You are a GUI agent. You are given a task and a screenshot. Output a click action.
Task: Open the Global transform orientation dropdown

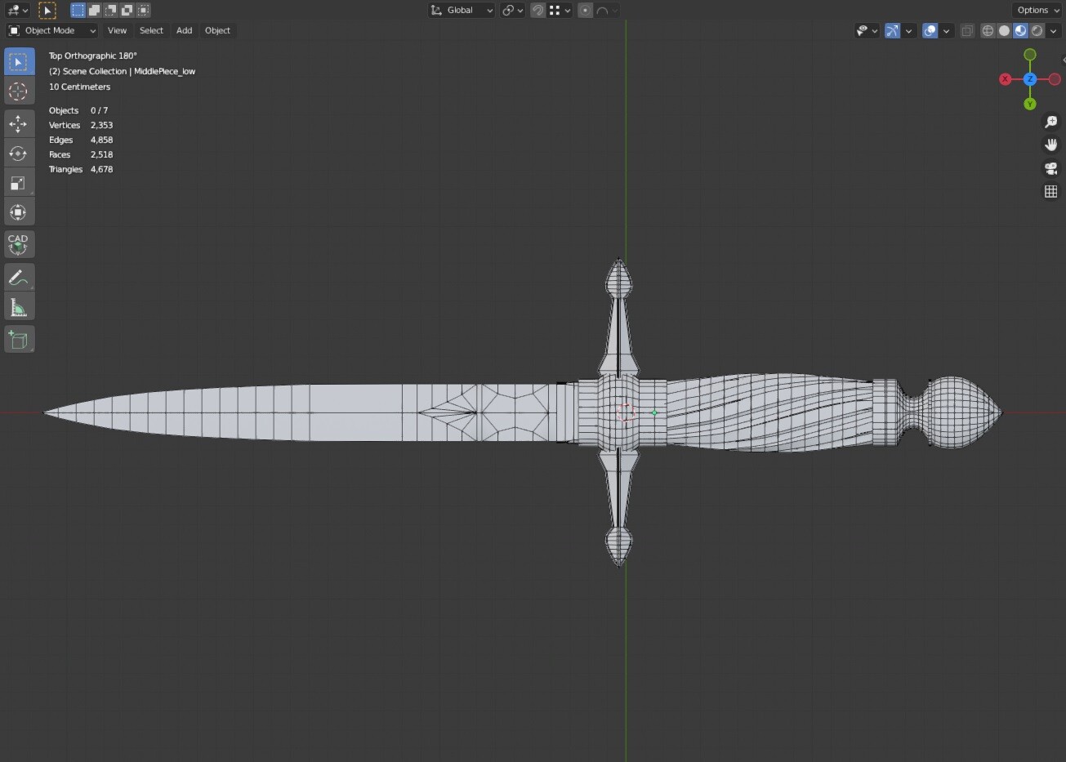(461, 10)
